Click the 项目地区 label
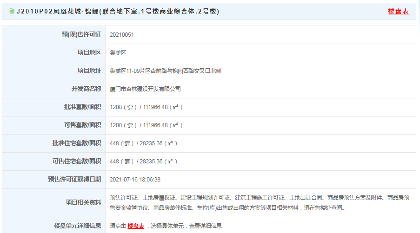The height and width of the screenshot is (233, 420). [89, 52]
